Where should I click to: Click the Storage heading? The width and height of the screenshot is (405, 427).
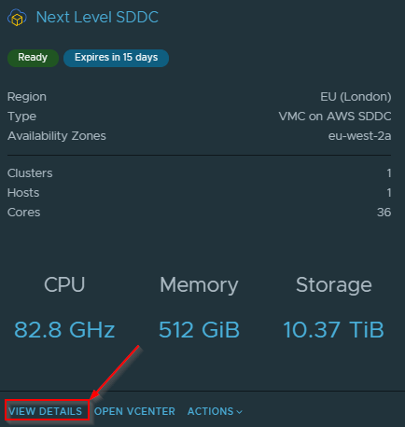334,285
